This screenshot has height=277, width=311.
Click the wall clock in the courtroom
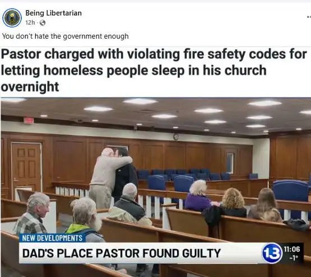pyautogui.click(x=176, y=137)
